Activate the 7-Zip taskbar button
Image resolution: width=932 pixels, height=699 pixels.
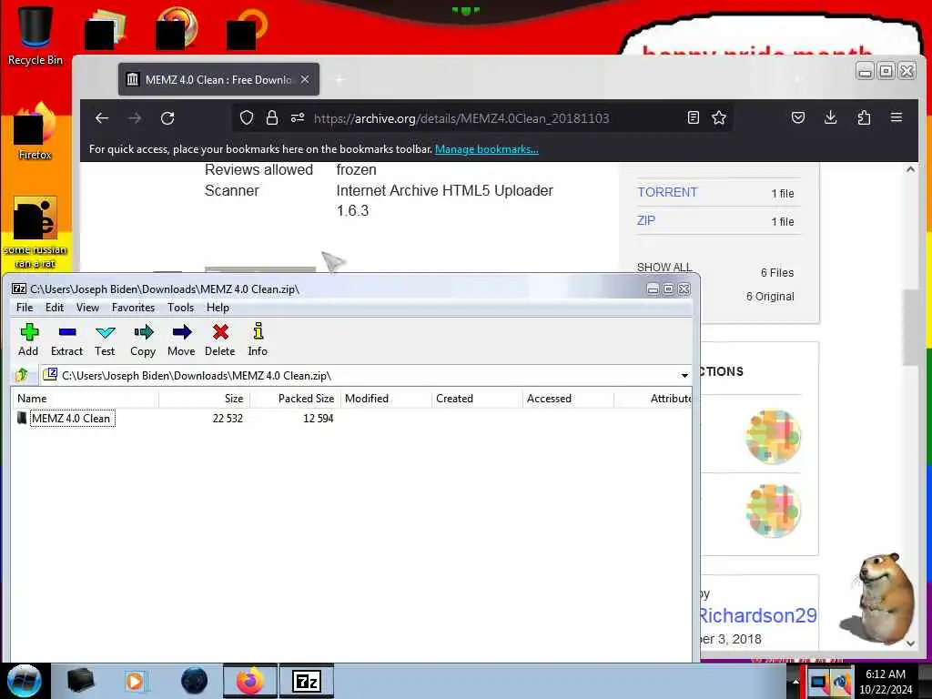pyautogui.click(x=307, y=681)
